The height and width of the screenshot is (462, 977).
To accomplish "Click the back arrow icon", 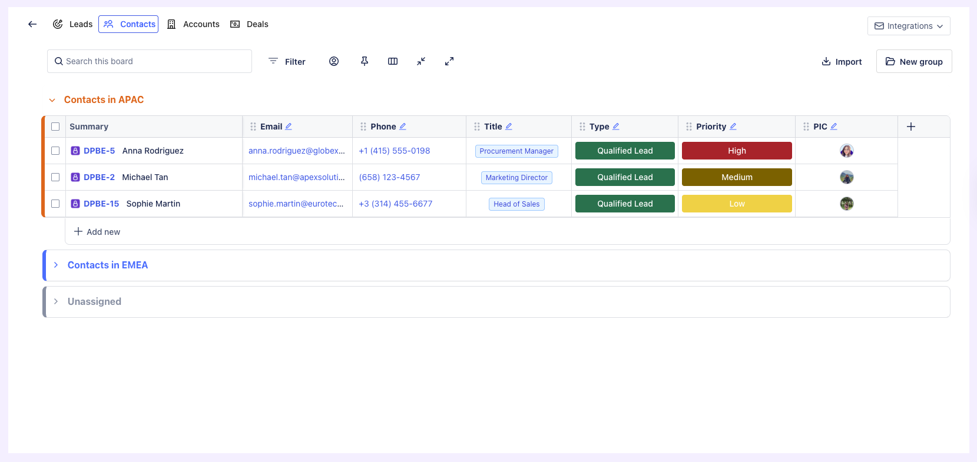I will (32, 24).
